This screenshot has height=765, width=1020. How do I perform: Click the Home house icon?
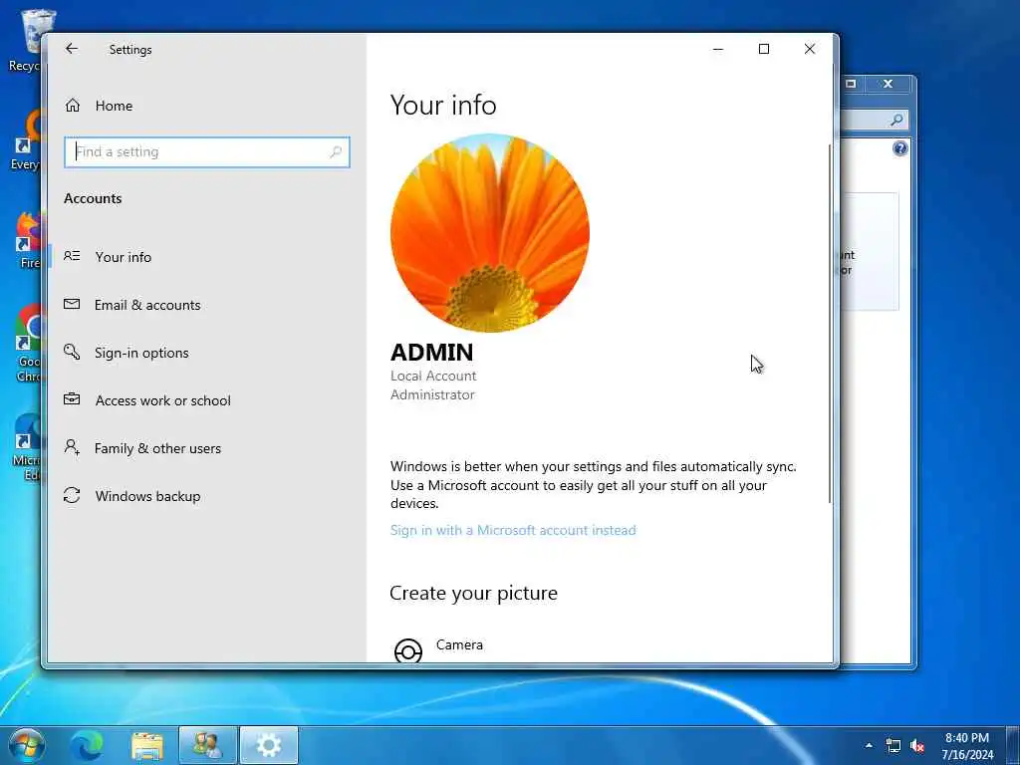click(72, 106)
